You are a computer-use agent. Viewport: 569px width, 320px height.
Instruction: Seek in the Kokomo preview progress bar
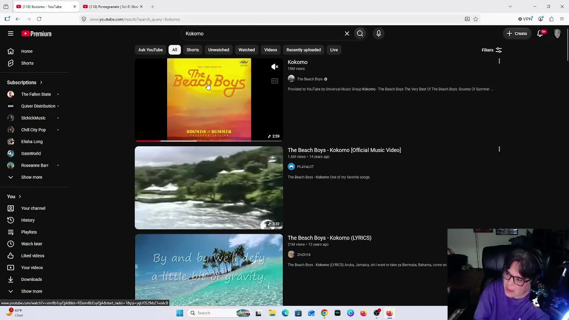(x=209, y=140)
